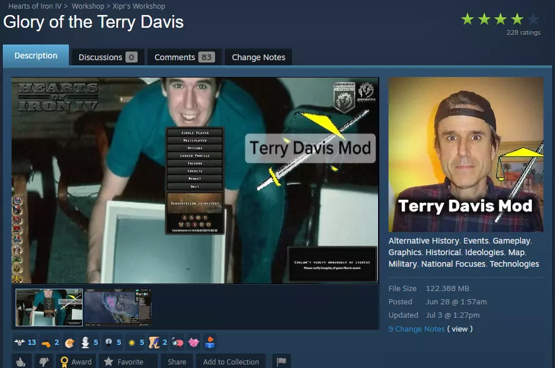Click the yellow sun award reaction
The image size is (555, 368).
(x=135, y=342)
